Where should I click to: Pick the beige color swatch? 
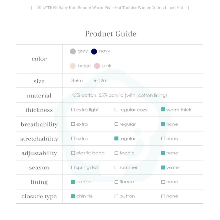pyautogui.click(x=73, y=66)
